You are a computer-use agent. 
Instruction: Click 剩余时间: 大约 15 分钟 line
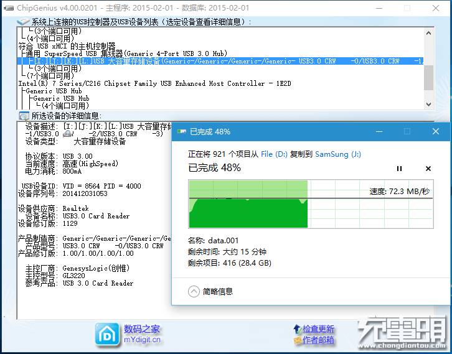click(227, 252)
